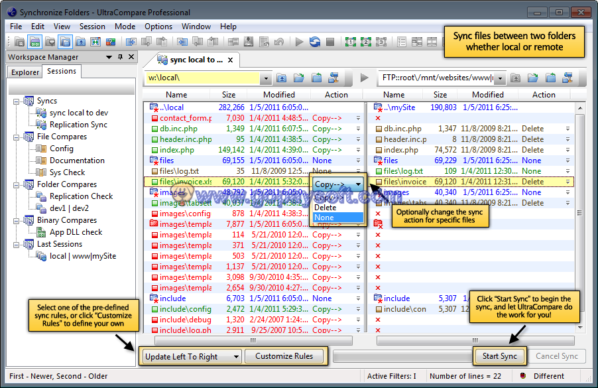Pin the Workspace Manager panel
The image size is (598, 388).
click(120, 57)
